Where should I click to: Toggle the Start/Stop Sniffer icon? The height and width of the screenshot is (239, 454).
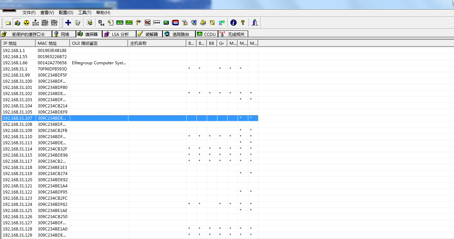tap(17, 23)
